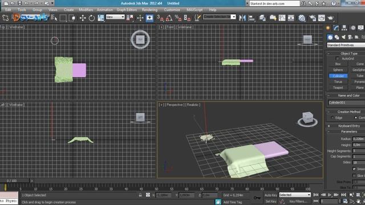Click the Select and Move tool
This screenshot has height=205, width=365.
pos(83,18)
